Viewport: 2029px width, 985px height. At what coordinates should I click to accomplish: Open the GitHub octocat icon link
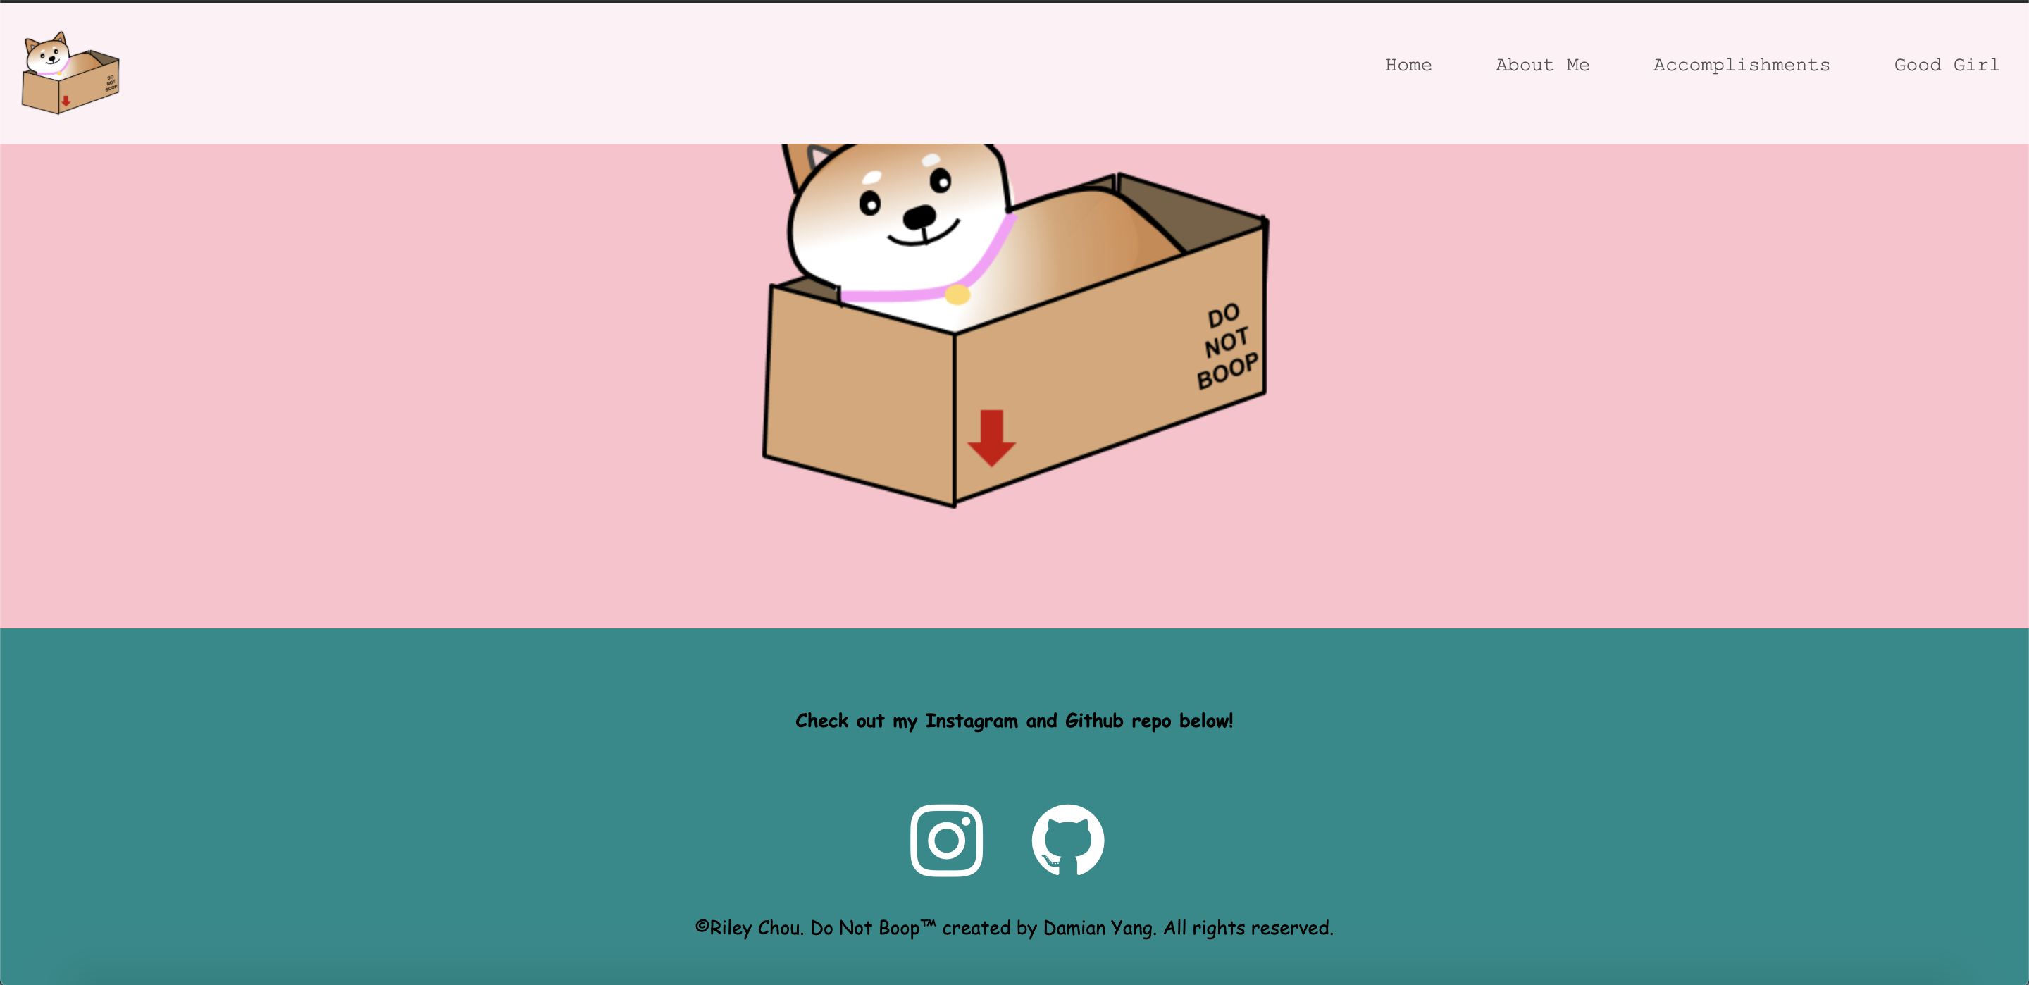pos(1067,840)
